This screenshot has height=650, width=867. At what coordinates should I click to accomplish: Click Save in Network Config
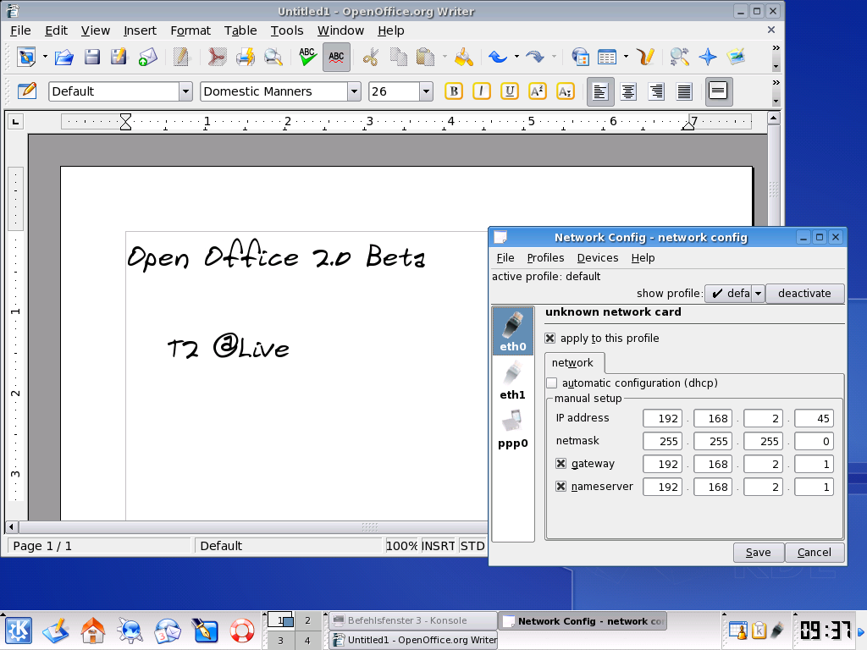point(758,553)
